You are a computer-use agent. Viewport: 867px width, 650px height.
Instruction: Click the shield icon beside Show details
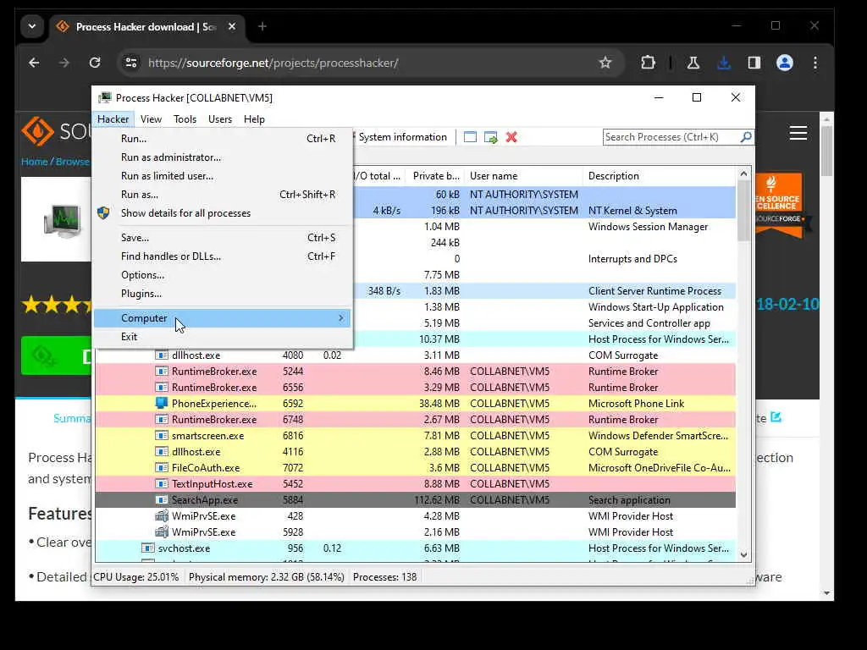103,212
